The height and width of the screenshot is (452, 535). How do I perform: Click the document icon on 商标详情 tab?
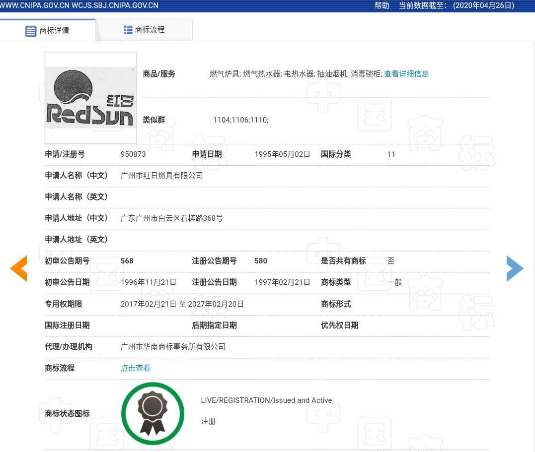(x=31, y=30)
